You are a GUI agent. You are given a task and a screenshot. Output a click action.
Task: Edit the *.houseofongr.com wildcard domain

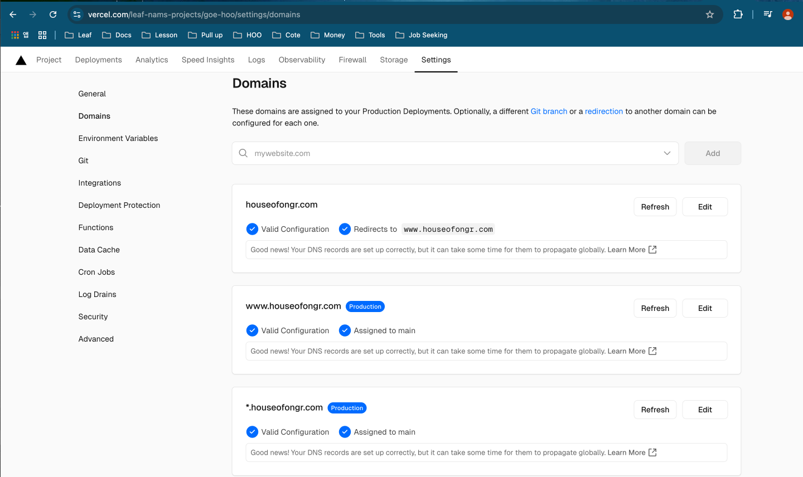pyautogui.click(x=705, y=410)
